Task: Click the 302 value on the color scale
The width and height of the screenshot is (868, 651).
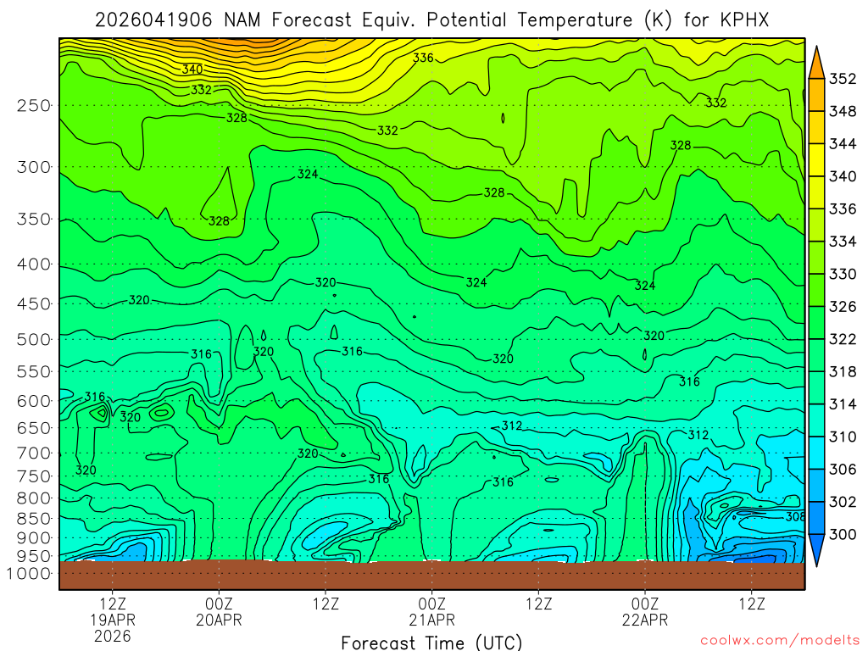Action: click(x=843, y=502)
